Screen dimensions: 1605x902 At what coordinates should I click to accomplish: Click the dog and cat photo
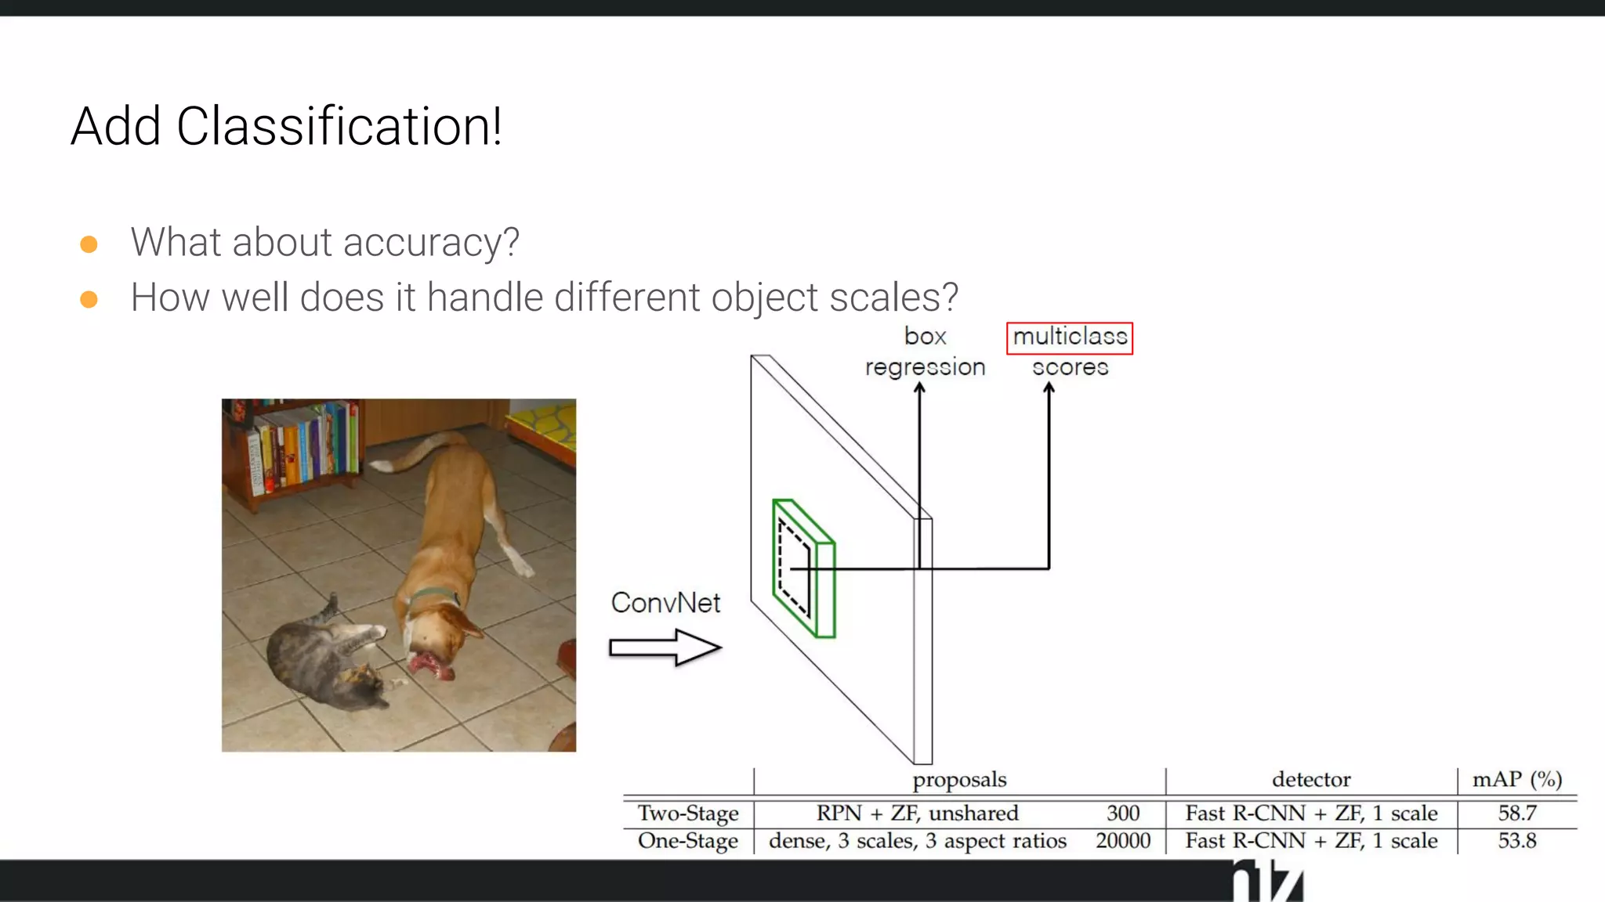(x=398, y=575)
